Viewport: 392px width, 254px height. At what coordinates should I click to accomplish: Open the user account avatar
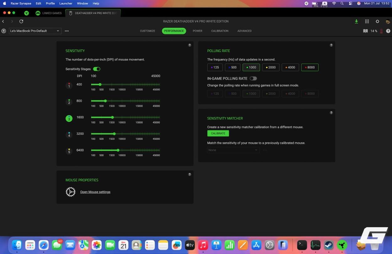[388, 21]
